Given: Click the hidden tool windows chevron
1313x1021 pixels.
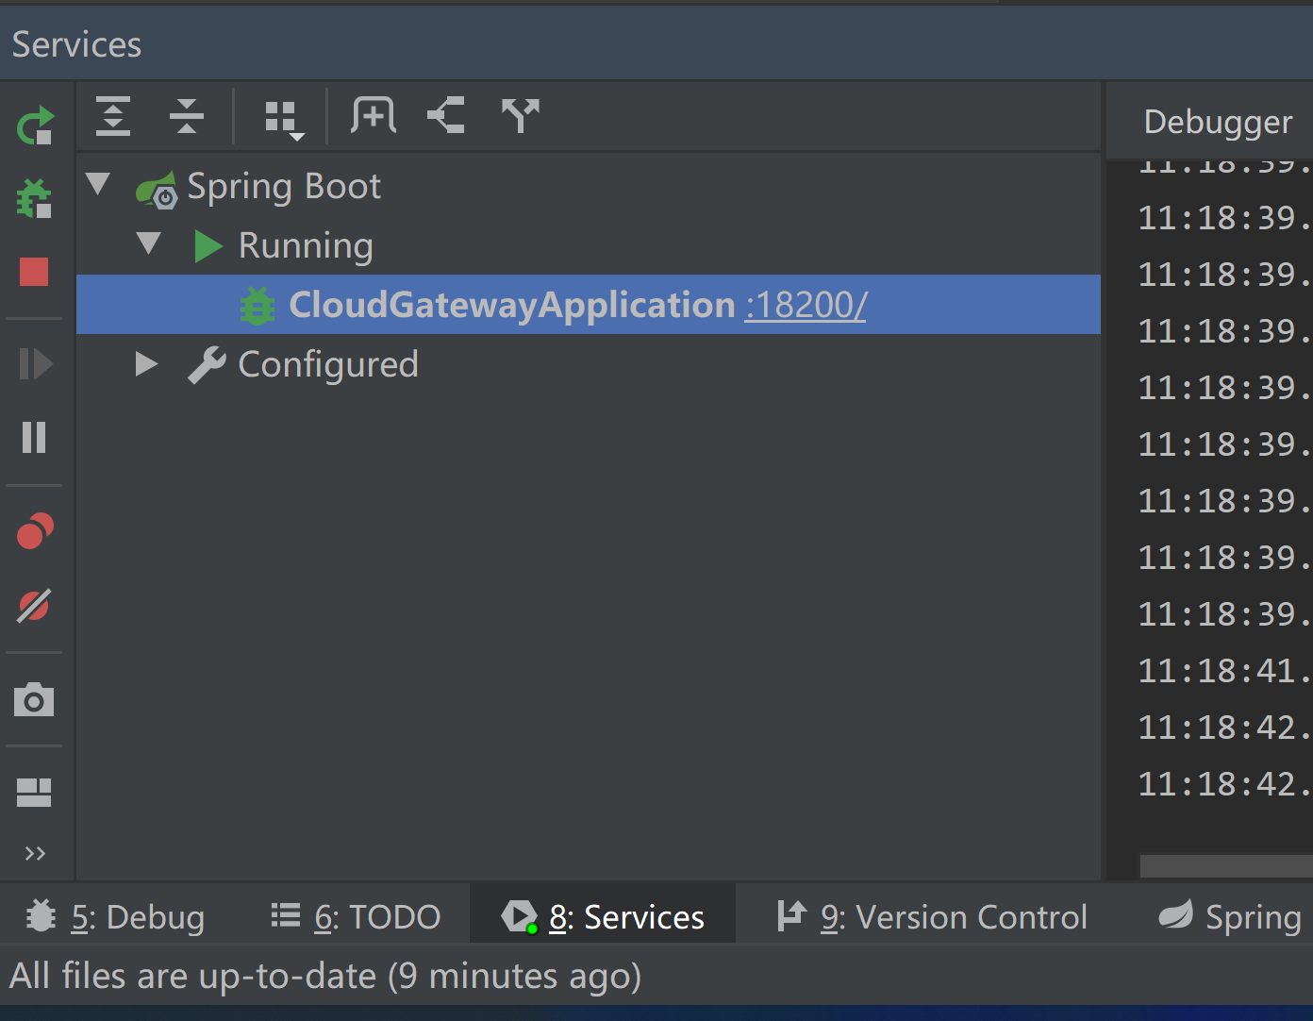Looking at the screenshot, I should click(x=35, y=853).
